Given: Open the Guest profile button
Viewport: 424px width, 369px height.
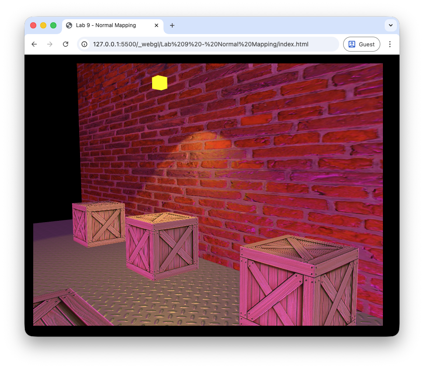Looking at the screenshot, I should 361,44.
